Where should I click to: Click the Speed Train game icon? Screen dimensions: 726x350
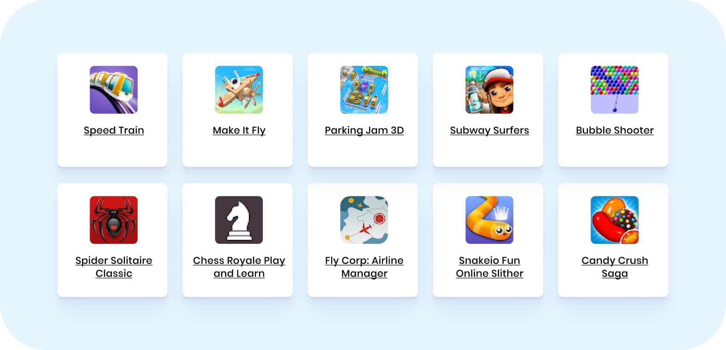(114, 90)
